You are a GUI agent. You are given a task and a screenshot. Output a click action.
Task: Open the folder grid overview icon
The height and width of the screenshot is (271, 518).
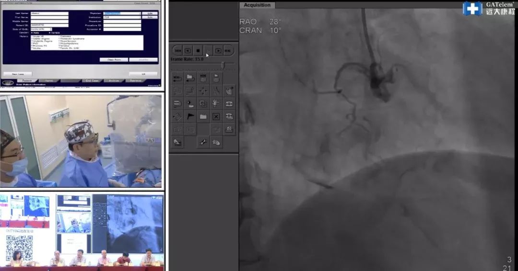point(216,78)
